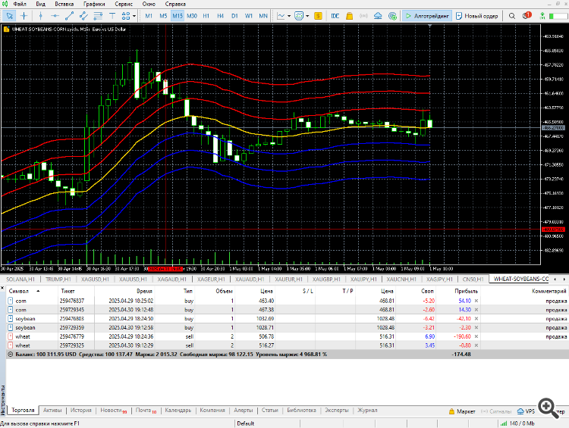Click the chart type line icon
569x428 pixels.
click(281, 16)
